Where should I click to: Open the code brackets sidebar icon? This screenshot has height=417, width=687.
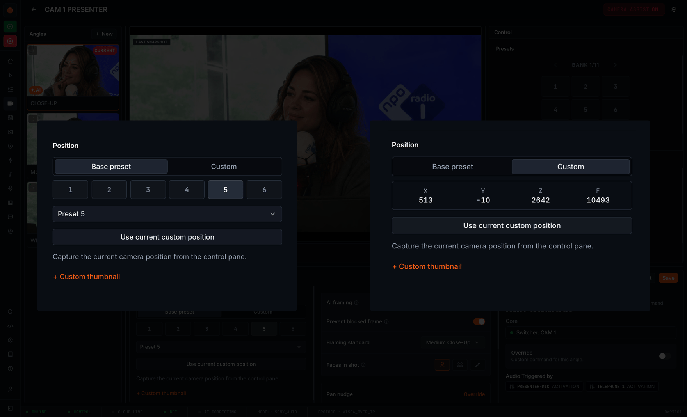point(11,326)
